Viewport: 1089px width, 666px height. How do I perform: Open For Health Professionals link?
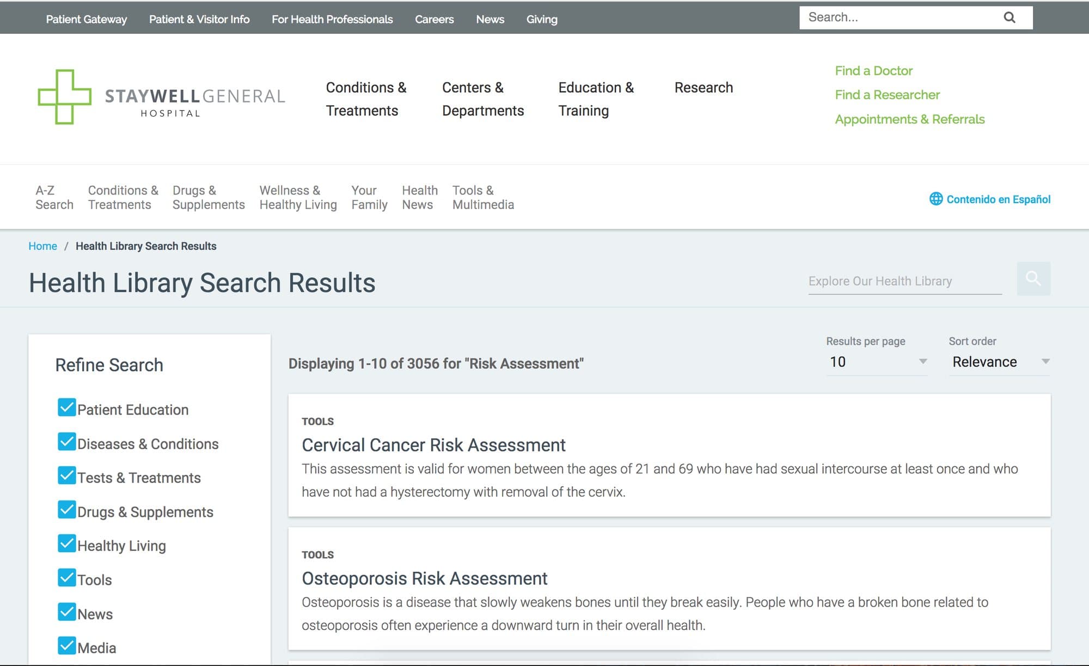pyautogui.click(x=332, y=19)
